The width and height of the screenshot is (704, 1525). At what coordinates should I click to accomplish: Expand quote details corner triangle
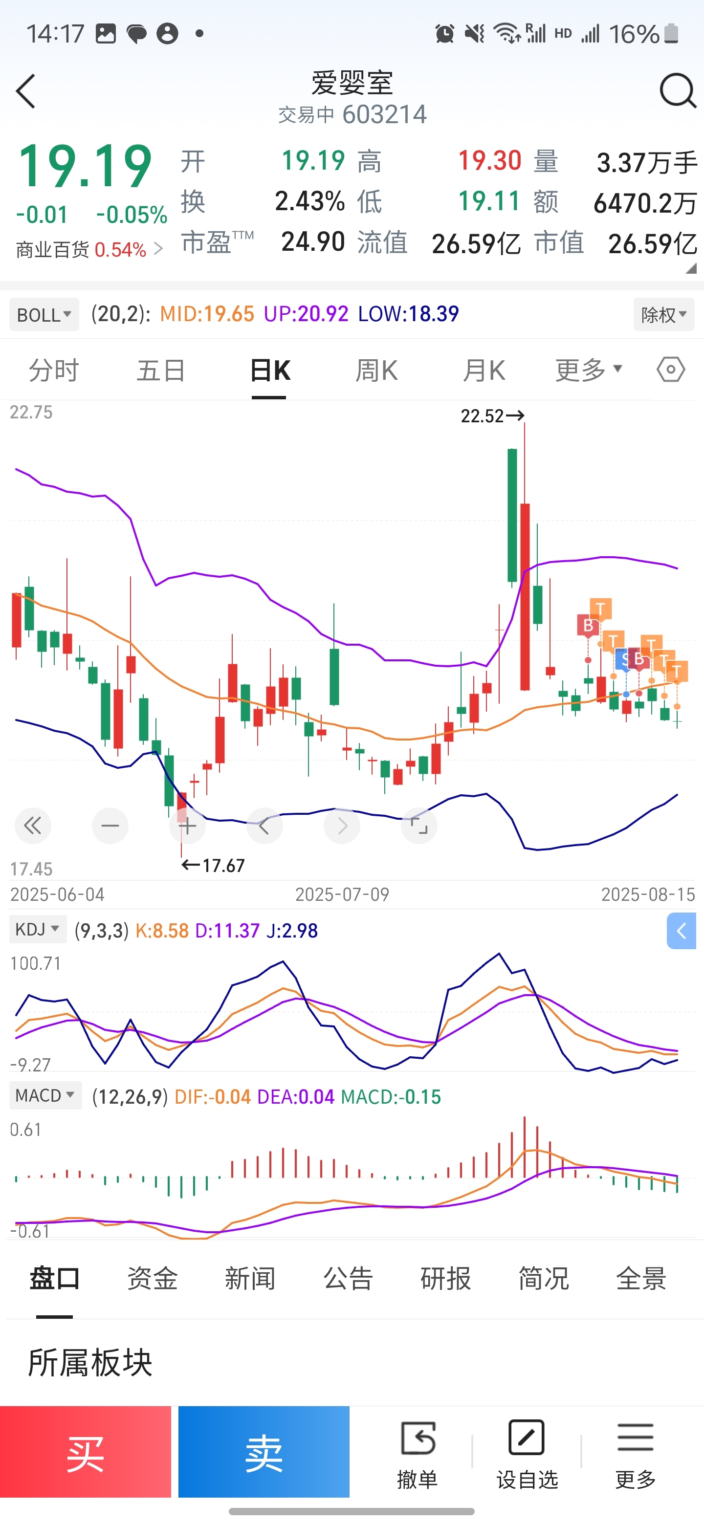(691, 268)
